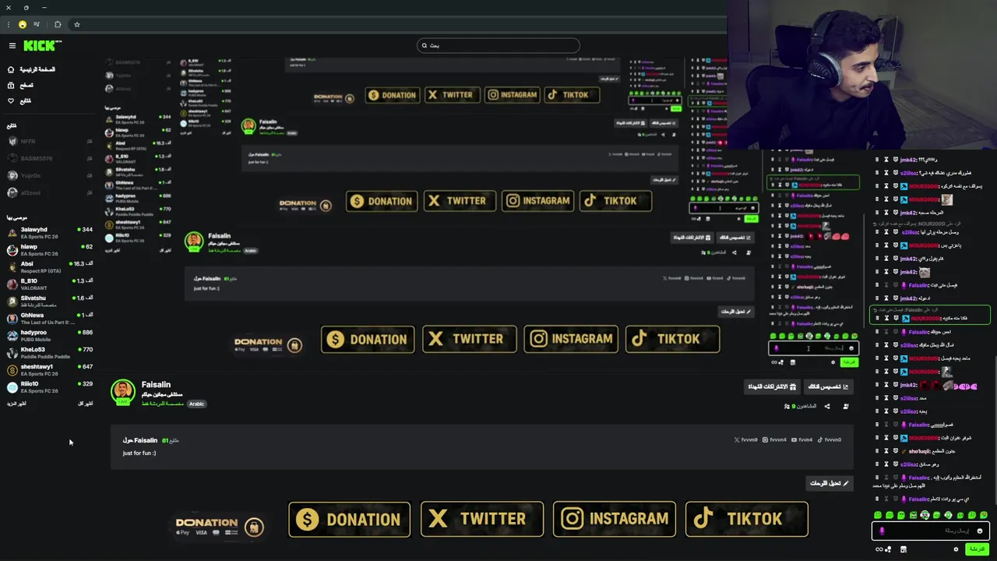Viewport: 997px width, 561px height.
Task: Click channel points icon below chat input
Action: [889, 549]
